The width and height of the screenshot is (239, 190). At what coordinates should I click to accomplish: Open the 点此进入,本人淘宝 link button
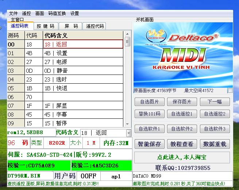(x=182, y=157)
